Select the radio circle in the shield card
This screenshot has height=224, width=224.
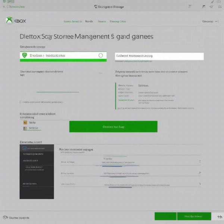(100, 55)
